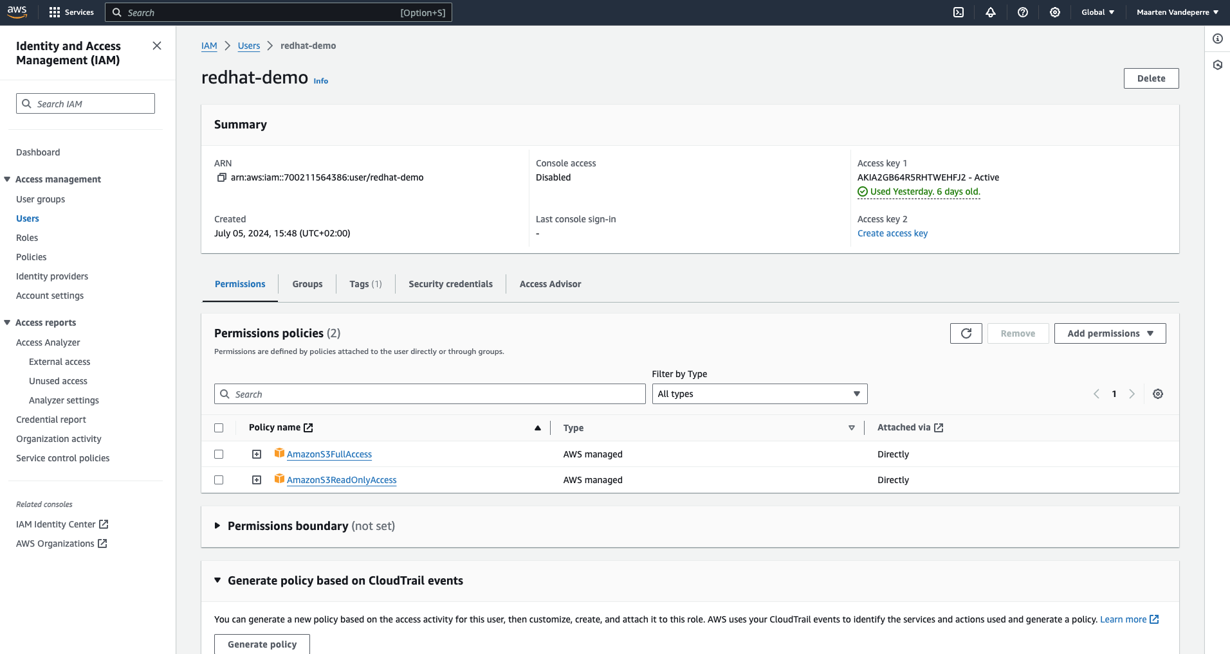Open the AmazonS3ReadOnlyAccess policy link
This screenshot has width=1230, height=654.
[x=342, y=480]
